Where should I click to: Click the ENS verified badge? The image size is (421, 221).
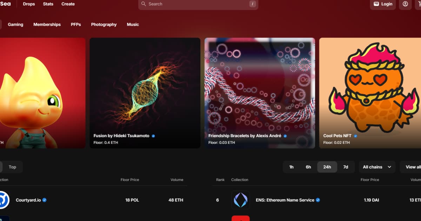(x=318, y=200)
